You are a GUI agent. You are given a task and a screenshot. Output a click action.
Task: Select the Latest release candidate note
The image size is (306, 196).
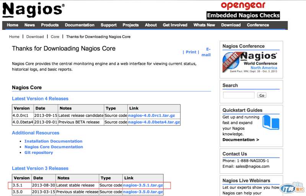[81, 115]
